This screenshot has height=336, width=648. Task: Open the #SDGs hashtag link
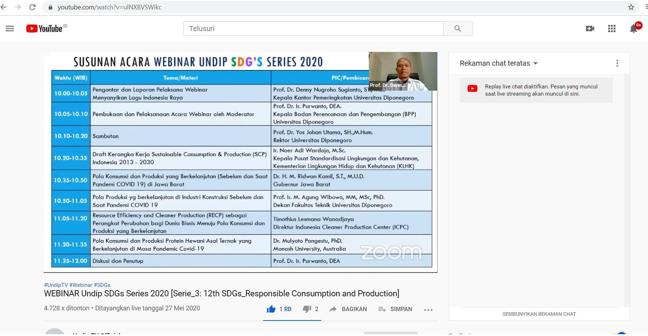point(102,285)
